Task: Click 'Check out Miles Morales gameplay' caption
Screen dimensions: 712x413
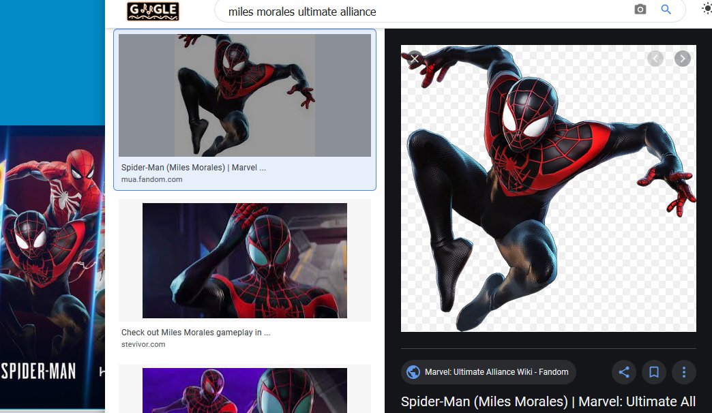Action: tap(196, 333)
